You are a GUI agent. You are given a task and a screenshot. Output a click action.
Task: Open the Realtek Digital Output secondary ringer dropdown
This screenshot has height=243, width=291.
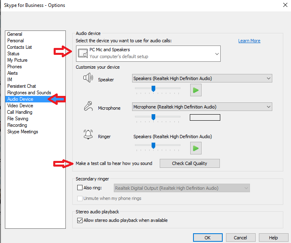point(182,188)
